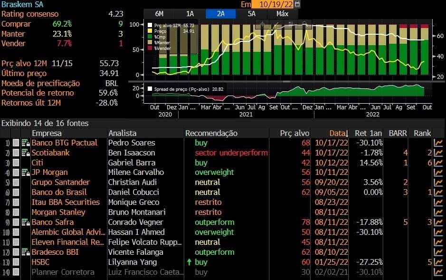Select the Rating consenso value 4.23
Screen dimensions: 446x280
point(116,14)
